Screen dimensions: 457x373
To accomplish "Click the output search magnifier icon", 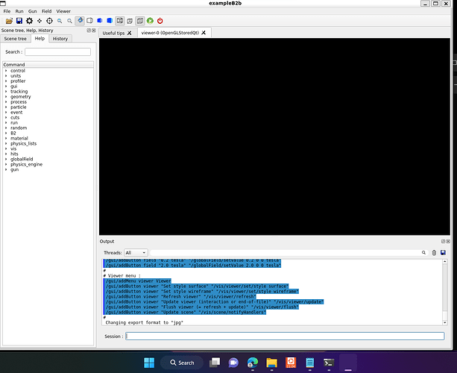I will (x=423, y=253).
